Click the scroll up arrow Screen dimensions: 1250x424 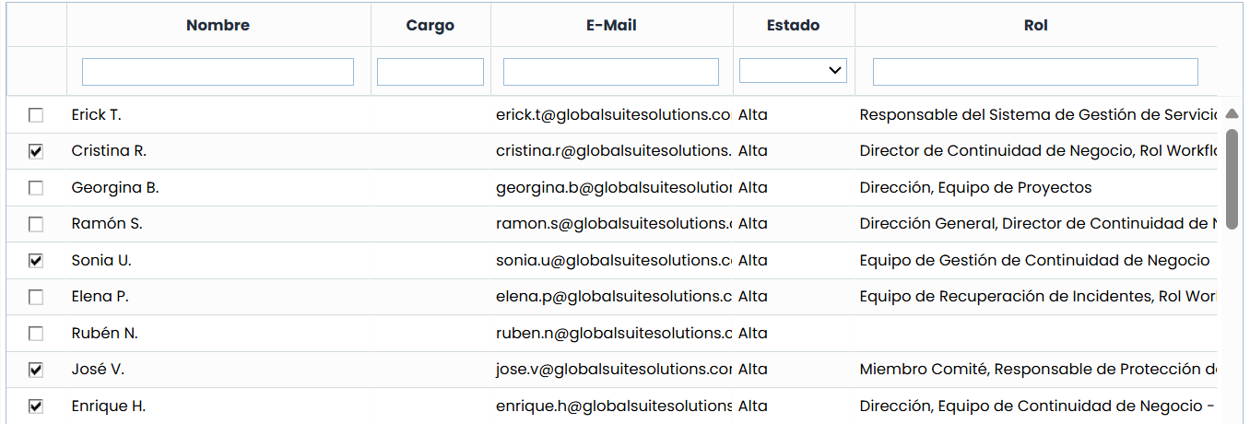click(x=1232, y=114)
